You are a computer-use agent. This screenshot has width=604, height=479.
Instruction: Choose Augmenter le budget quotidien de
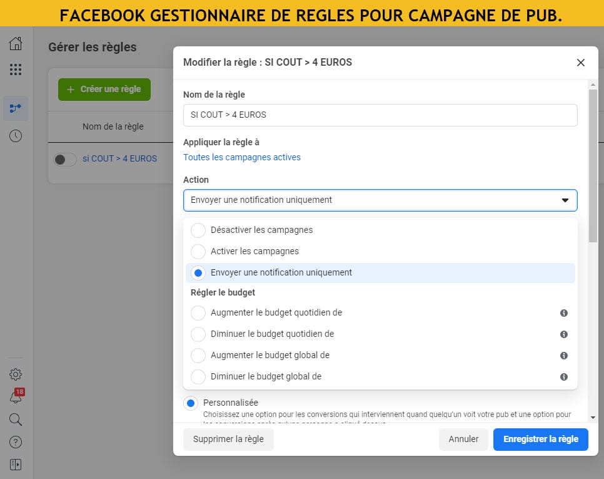380,313
